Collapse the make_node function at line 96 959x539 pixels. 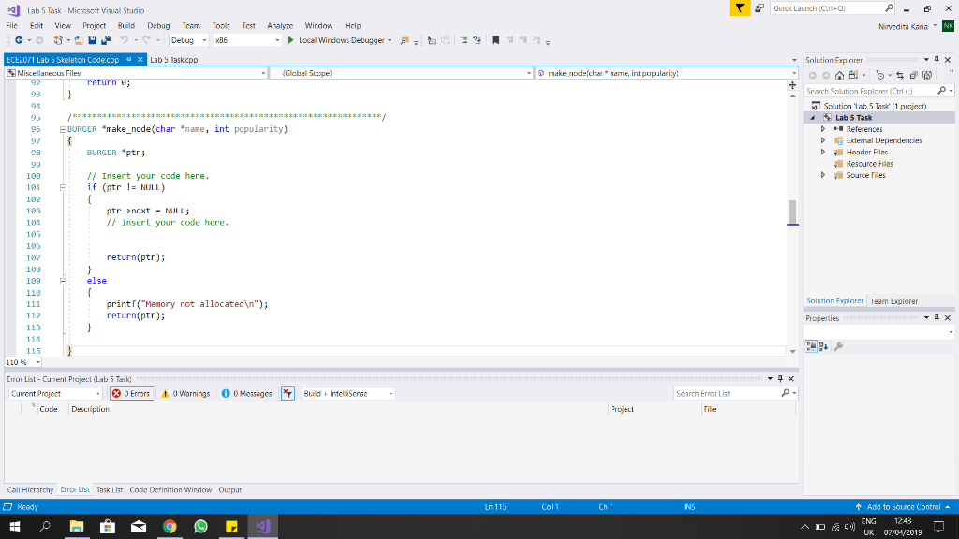click(63, 129)
